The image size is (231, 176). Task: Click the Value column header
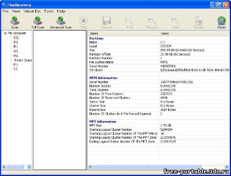[194, 33]
